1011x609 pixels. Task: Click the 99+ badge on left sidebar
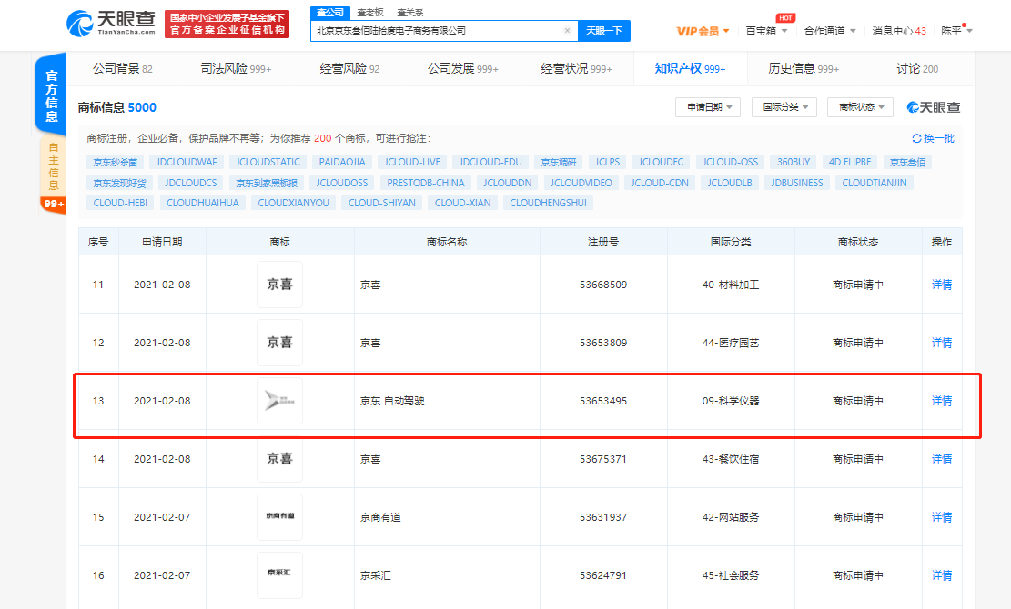(52, 205)
